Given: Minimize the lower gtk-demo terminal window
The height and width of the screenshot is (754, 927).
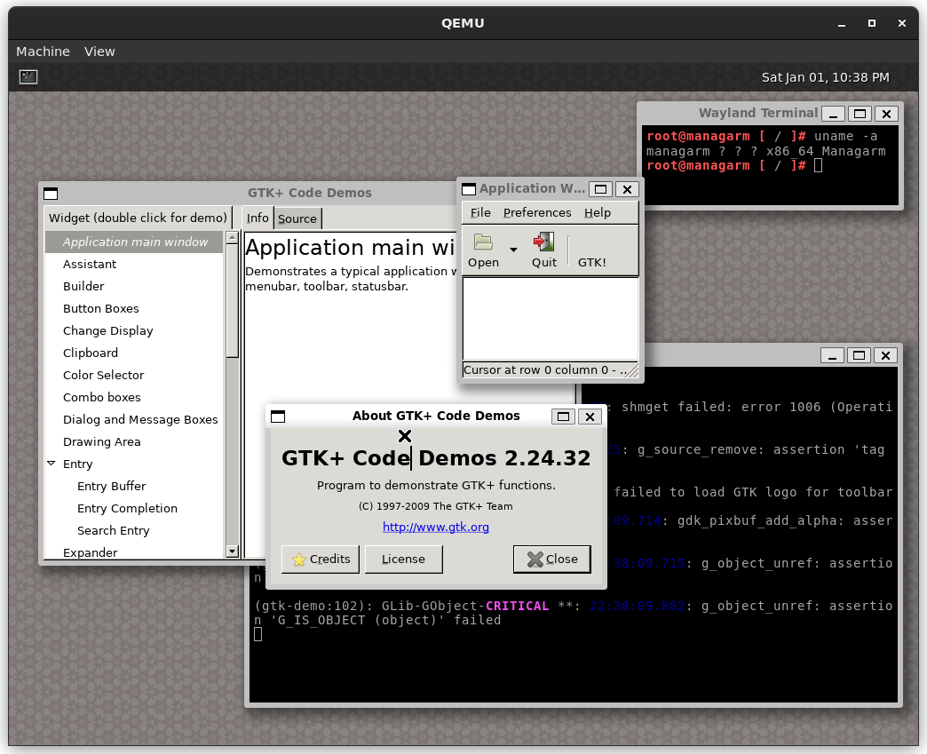Looking at the screenshot, I should pos(832,355).
